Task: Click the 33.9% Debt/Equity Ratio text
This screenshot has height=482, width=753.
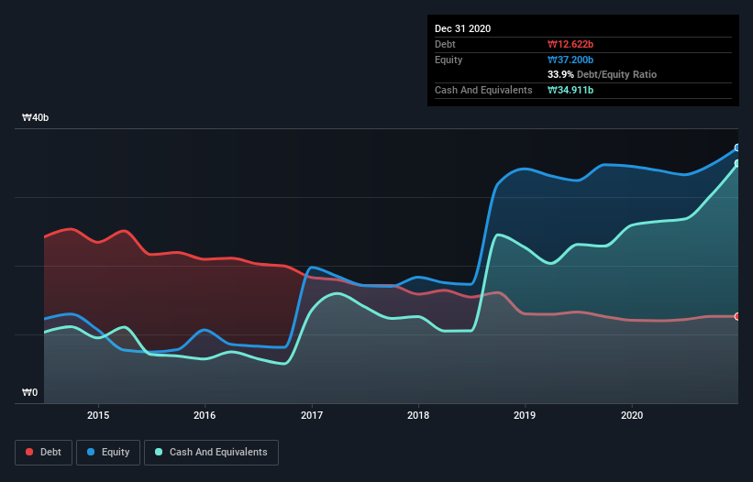Action: coord(603,74)
